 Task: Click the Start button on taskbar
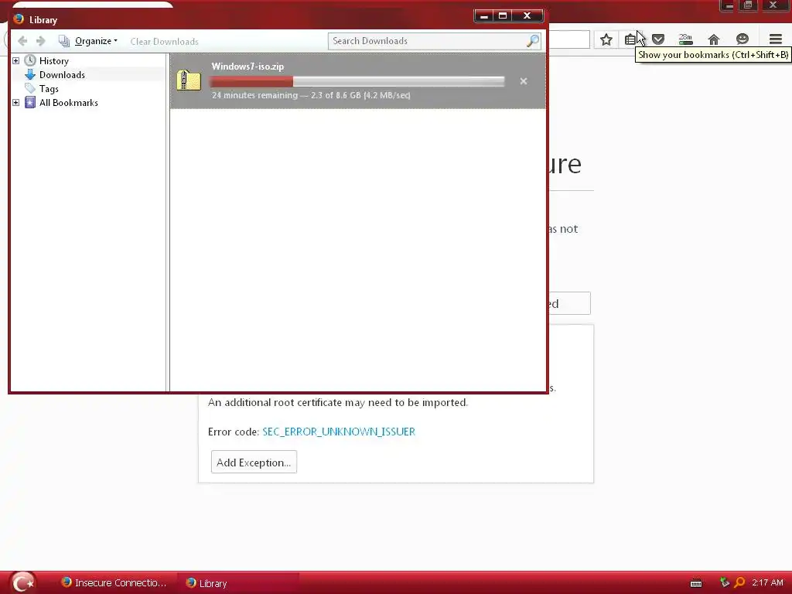[x=22, y=582]
